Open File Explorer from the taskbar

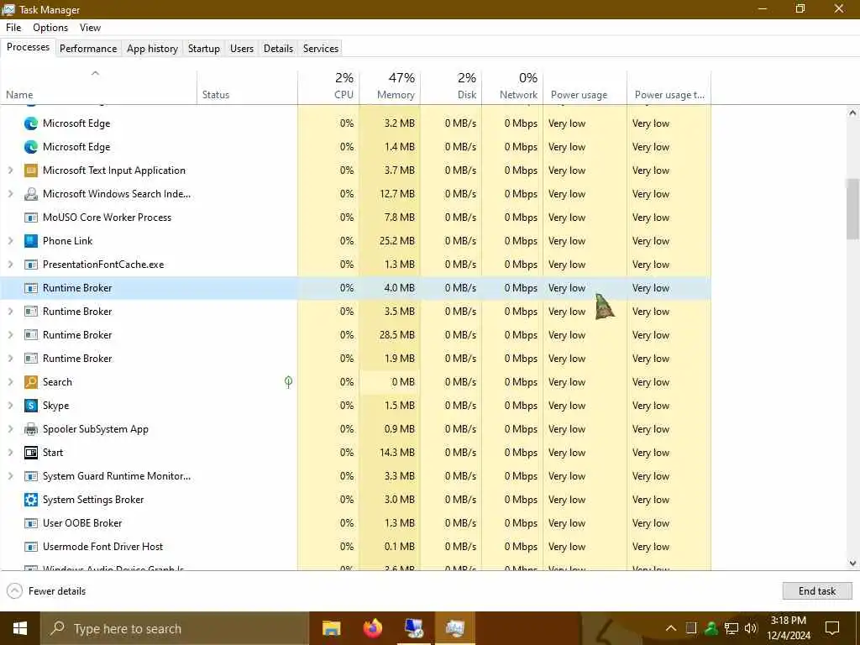click(331, 628)
